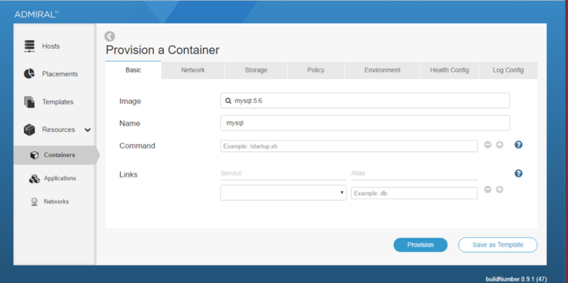The width and height of the screenshot is (568, 283).
Task: Open the Log Config tab
Action: pyautogui.click(x=508, y=70)
